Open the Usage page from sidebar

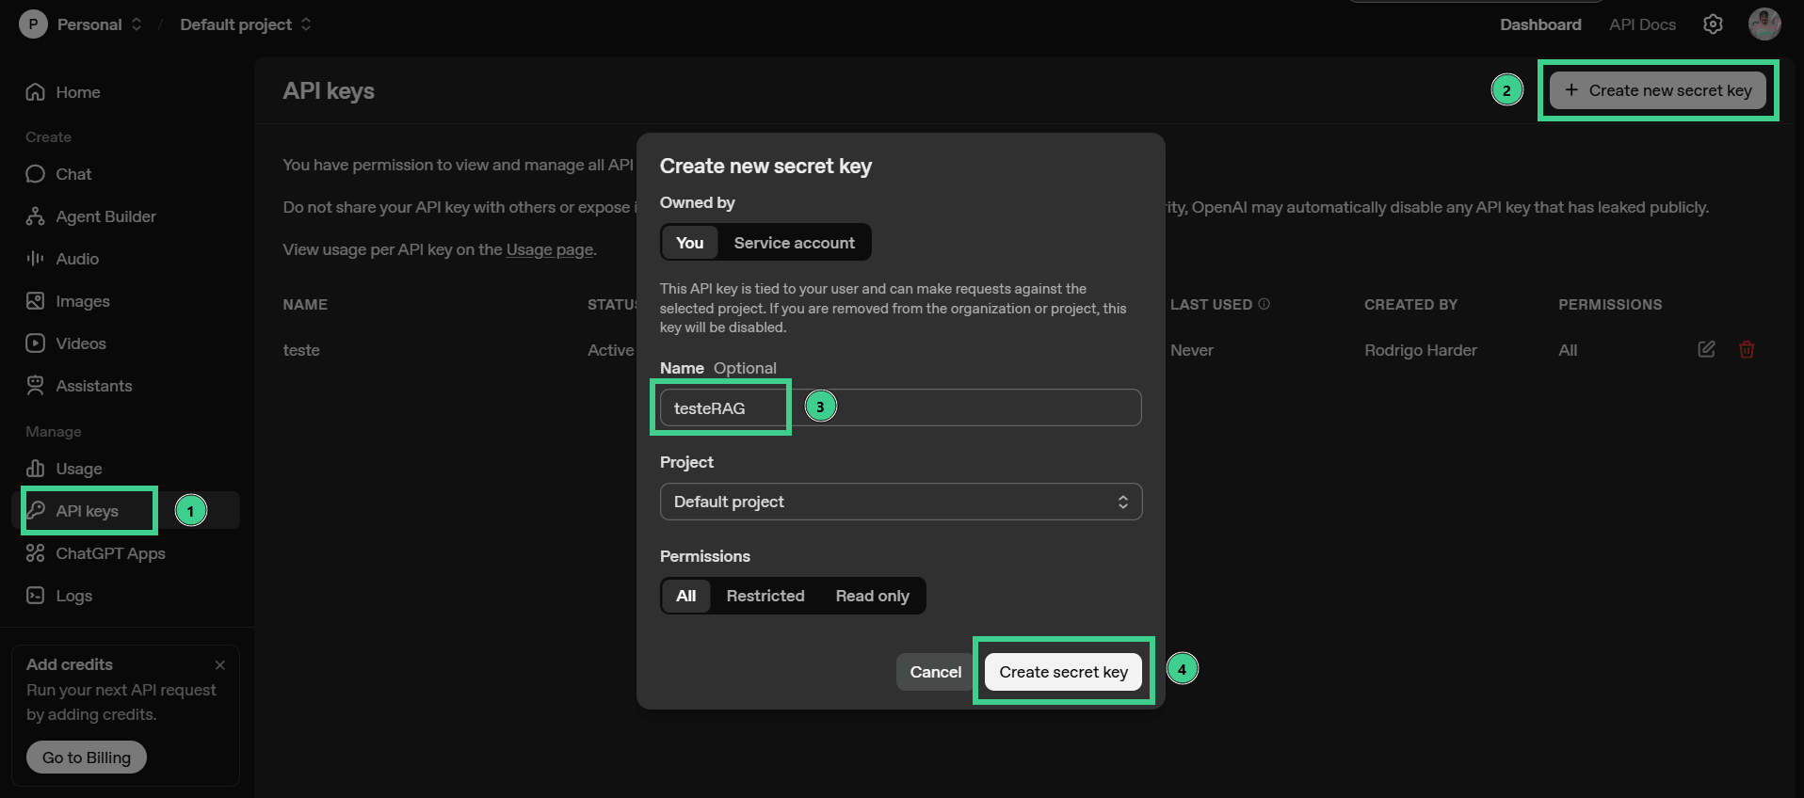click(65, 469)
